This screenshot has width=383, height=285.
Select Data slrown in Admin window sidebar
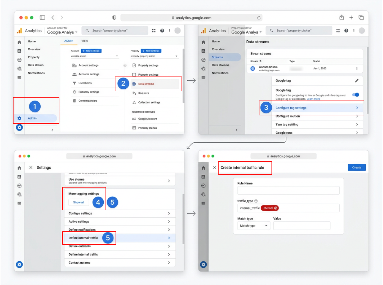(36, 65)
